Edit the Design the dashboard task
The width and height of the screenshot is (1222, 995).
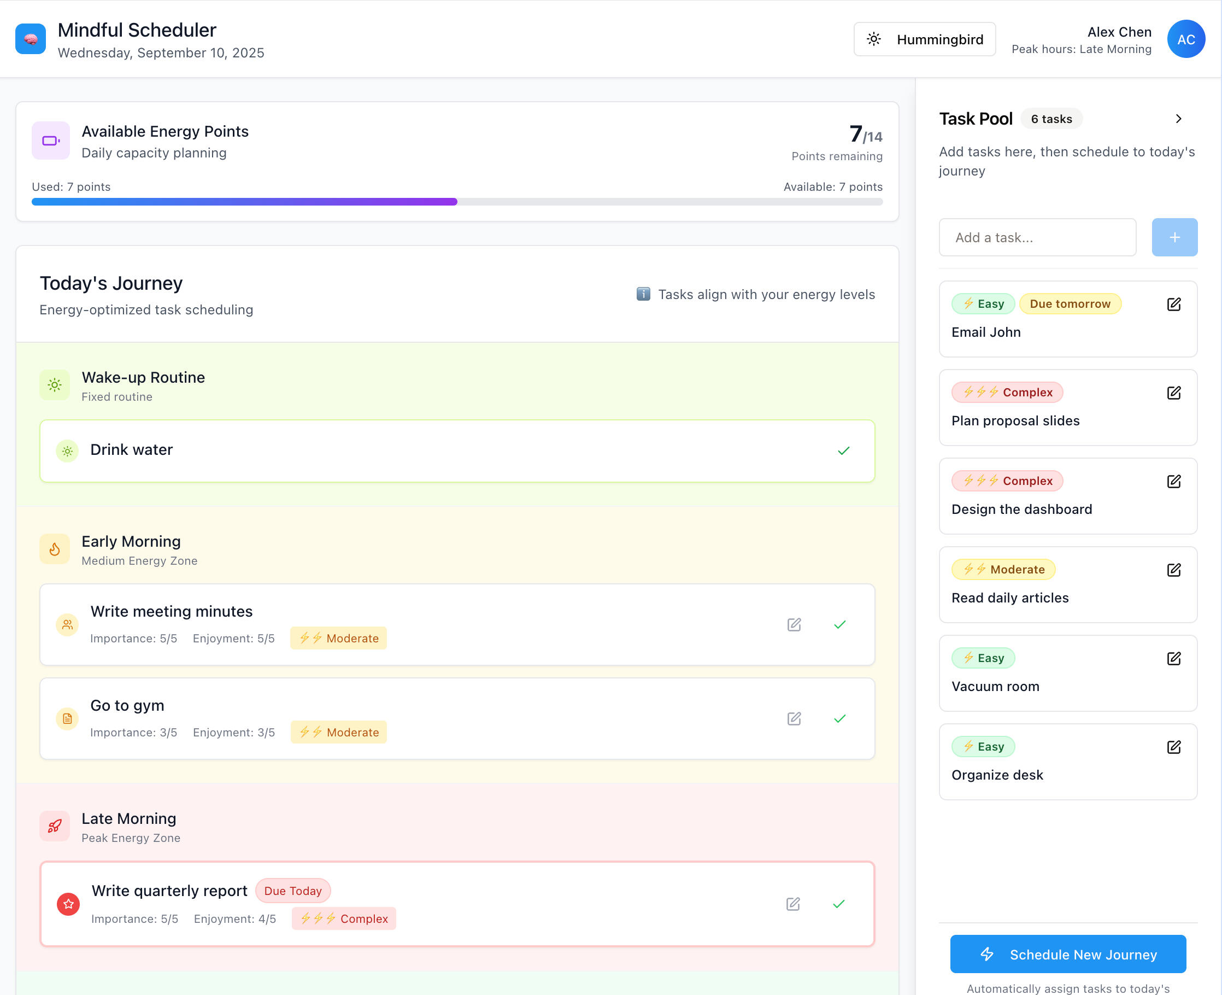1173,482
